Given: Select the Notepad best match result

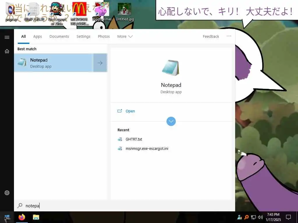Looking at the screenshot, I should click(x=54, y=63).
